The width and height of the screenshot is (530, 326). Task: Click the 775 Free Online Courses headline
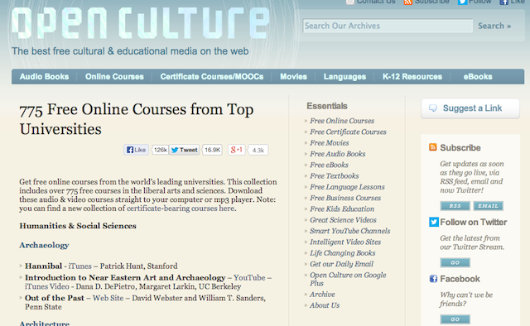(x=136, y=119)
